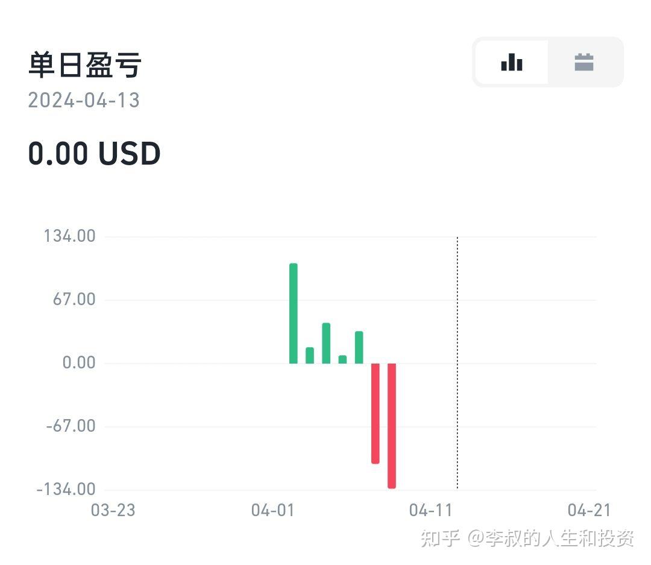Click the -134.00 y-axis label
651x565 pixels.
tap(66, 489)
